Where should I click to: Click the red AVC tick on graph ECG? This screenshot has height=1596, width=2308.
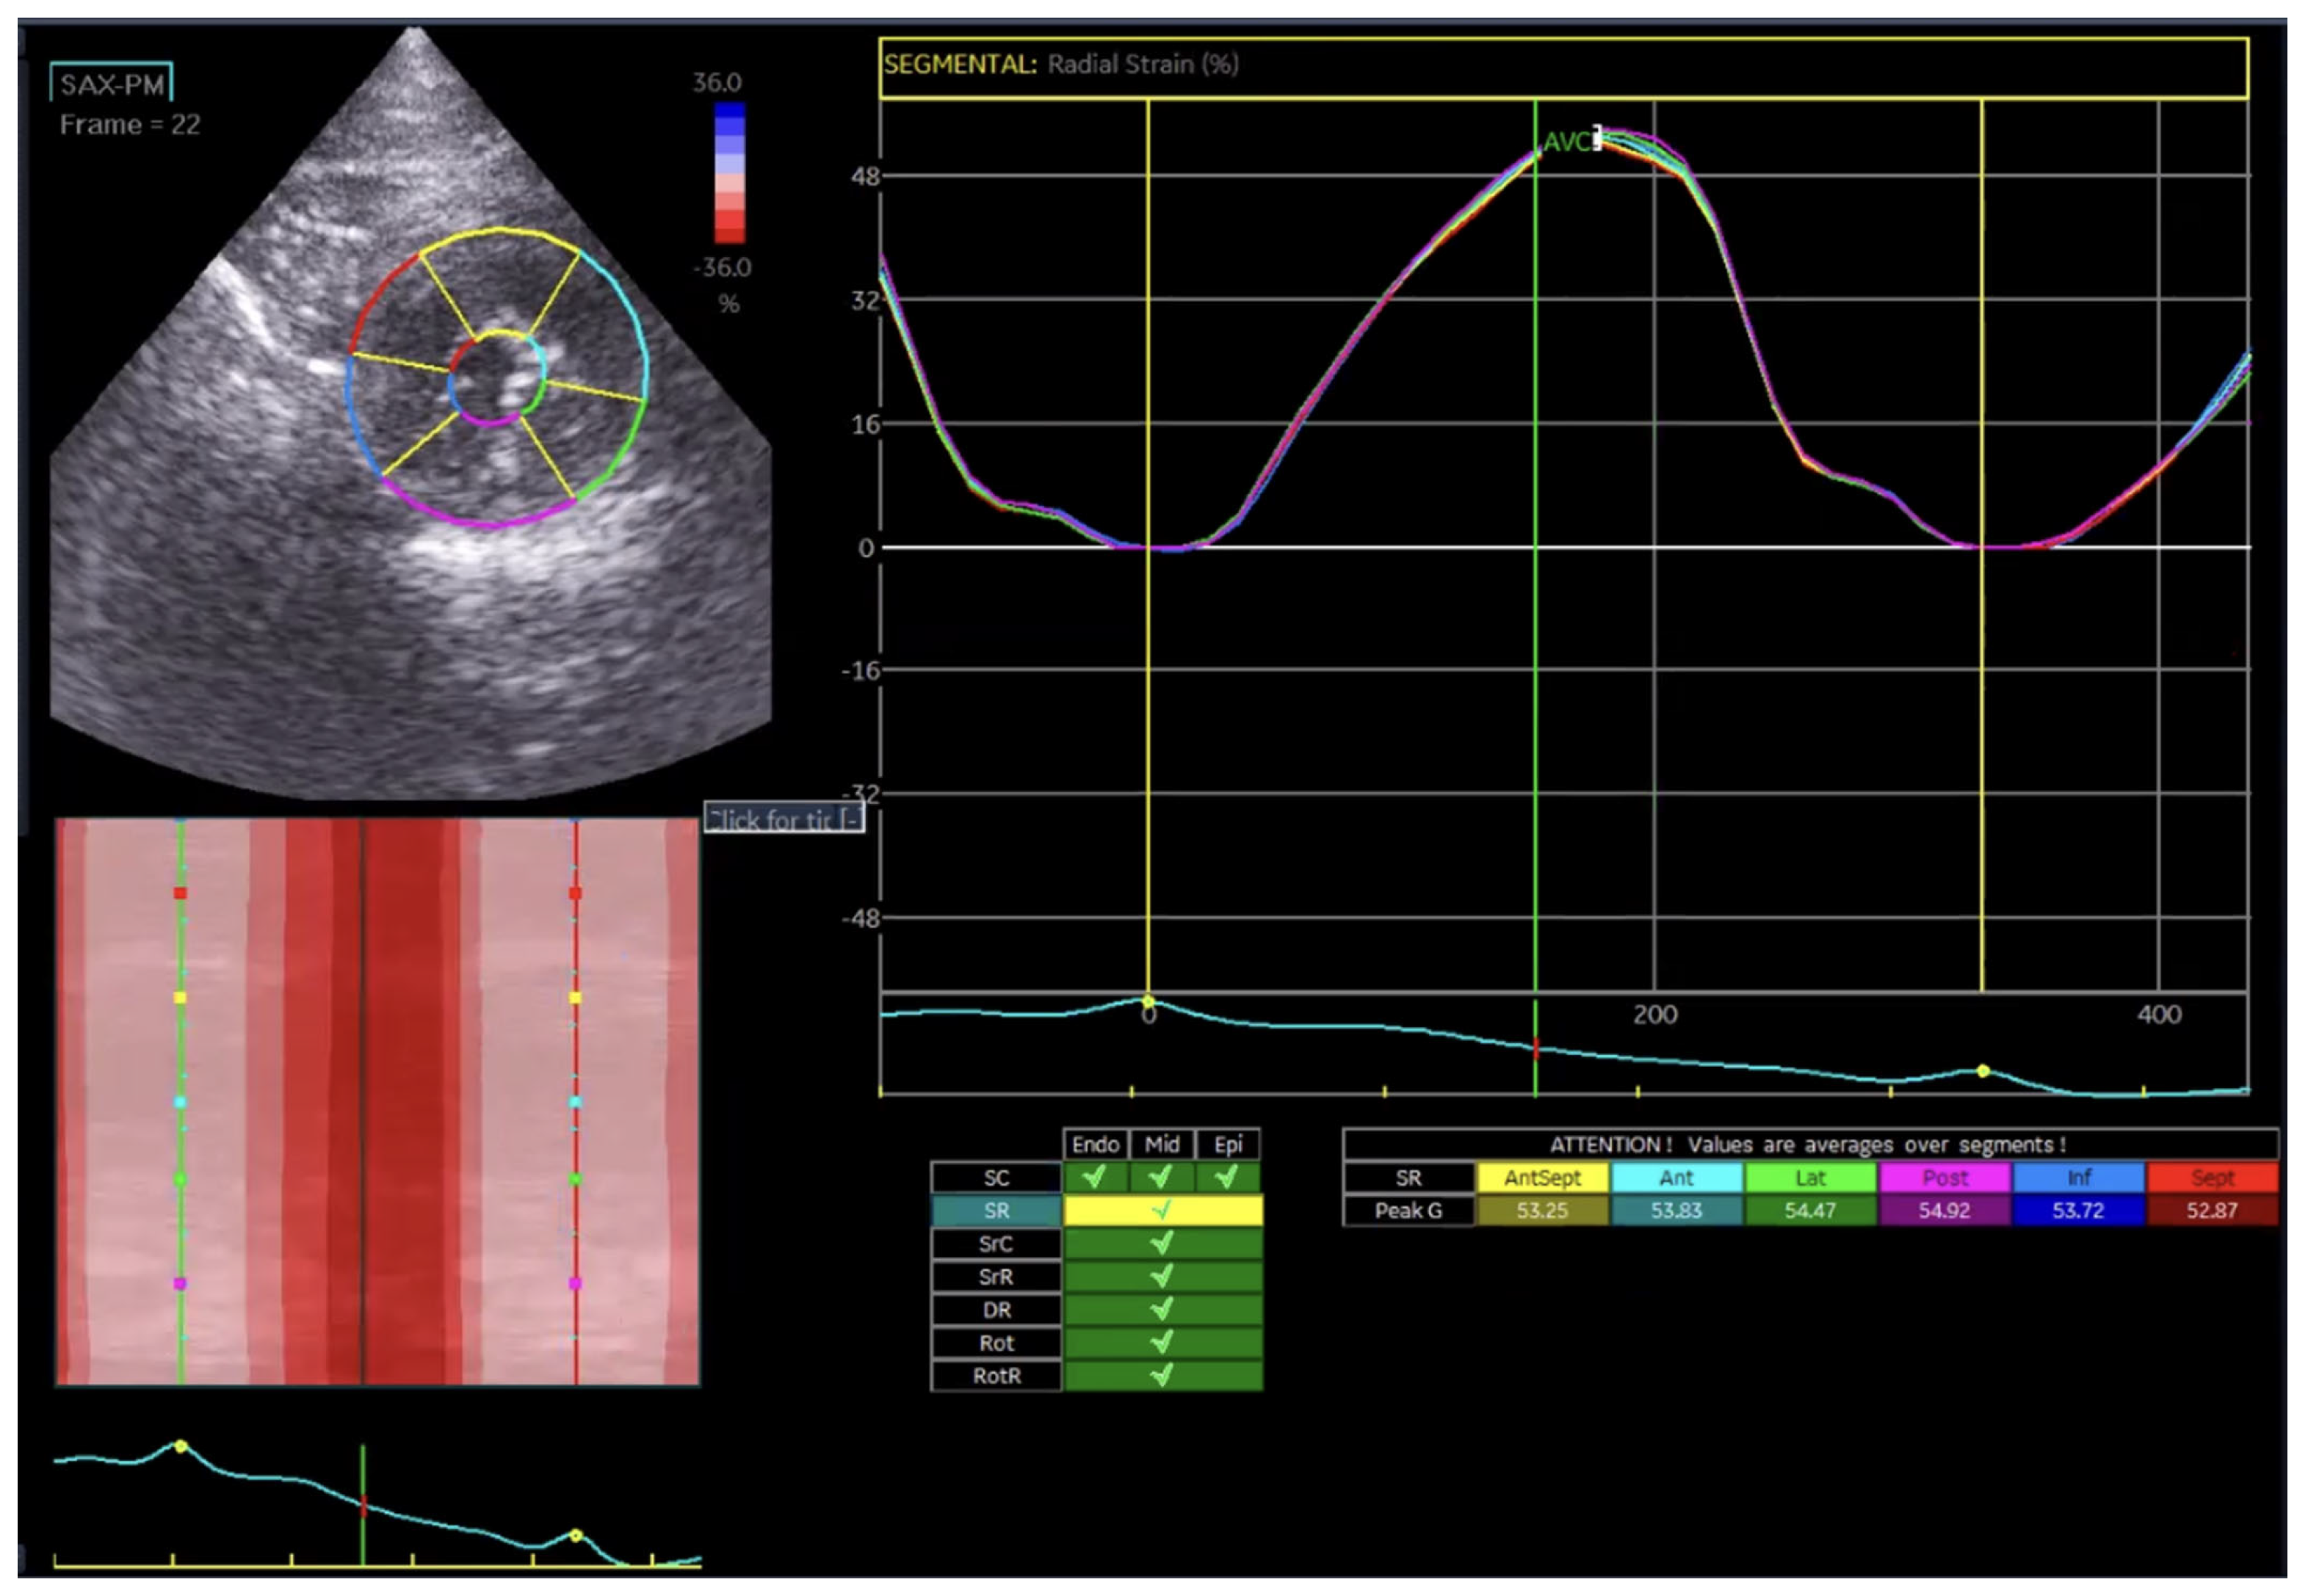pyautogui.click(x=1536, y=1048)
